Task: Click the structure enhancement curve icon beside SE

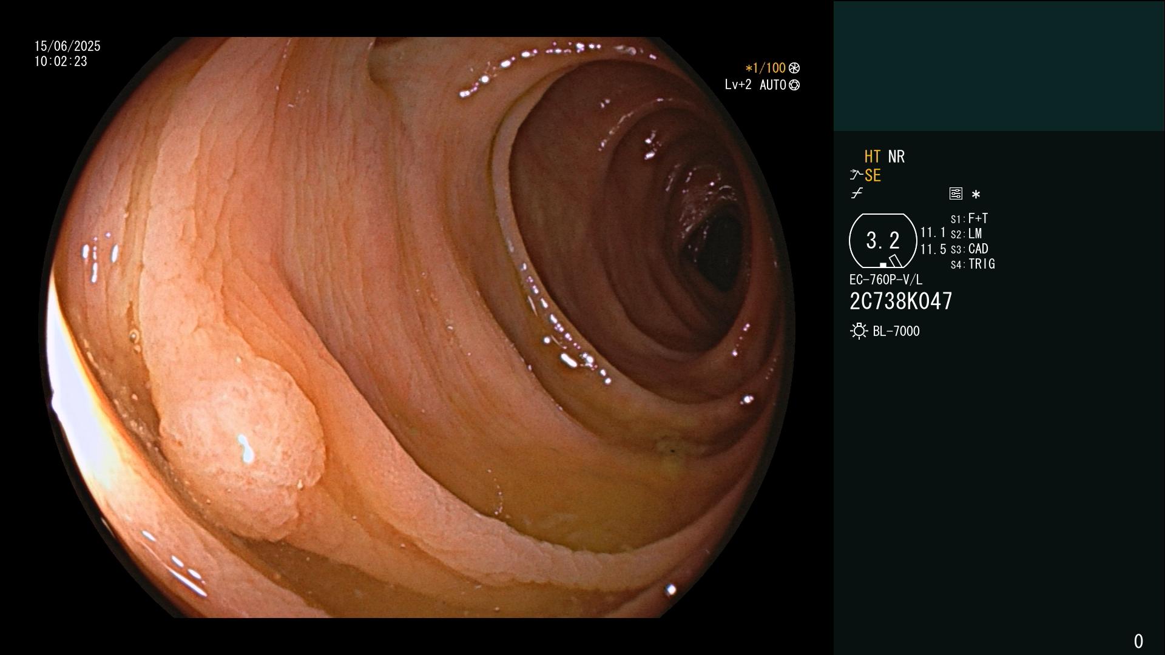Action: pos(856,175)
